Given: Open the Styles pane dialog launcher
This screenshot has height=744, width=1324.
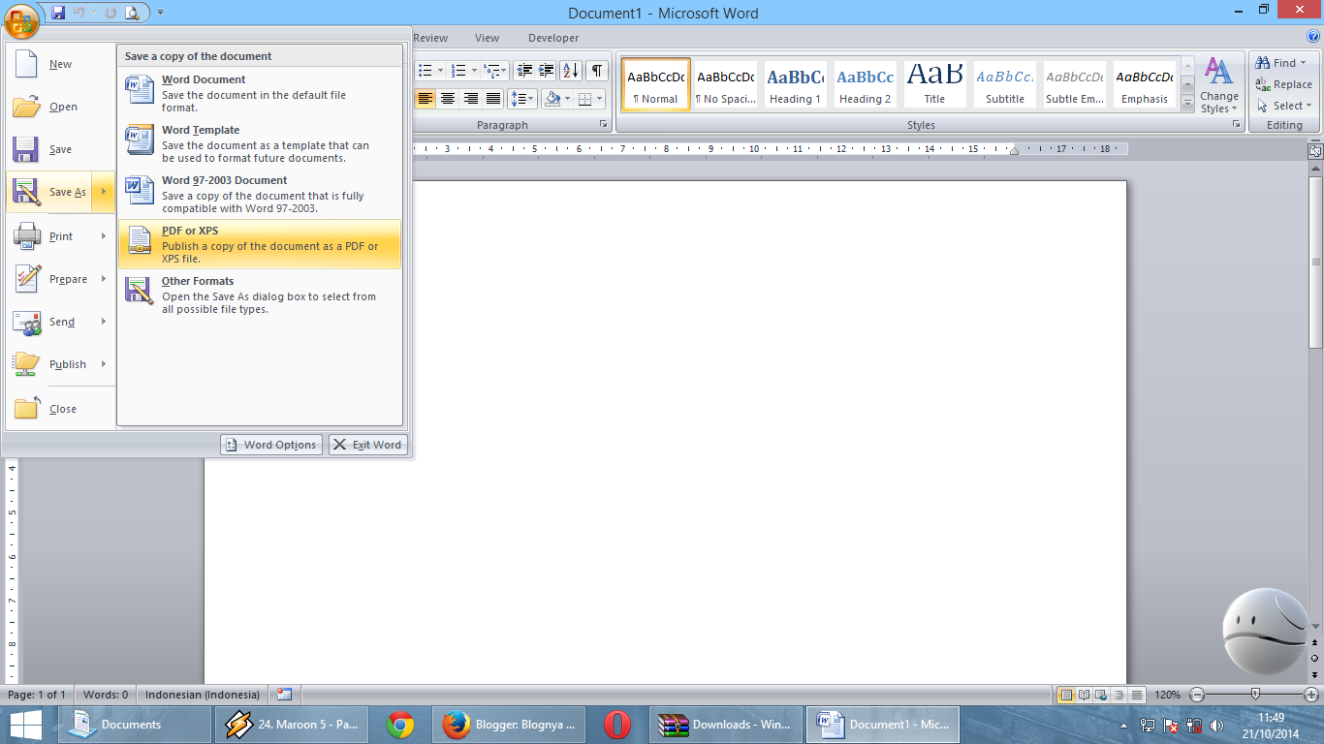Looking at the screenshot, I should pyautogui.click(x=1236, y=125).
